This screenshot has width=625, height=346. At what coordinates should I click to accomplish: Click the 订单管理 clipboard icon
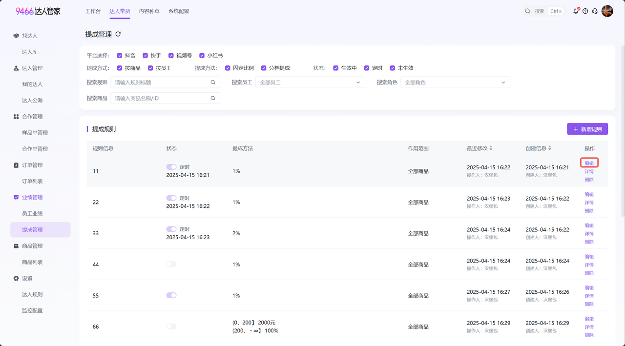pos(16,165)
